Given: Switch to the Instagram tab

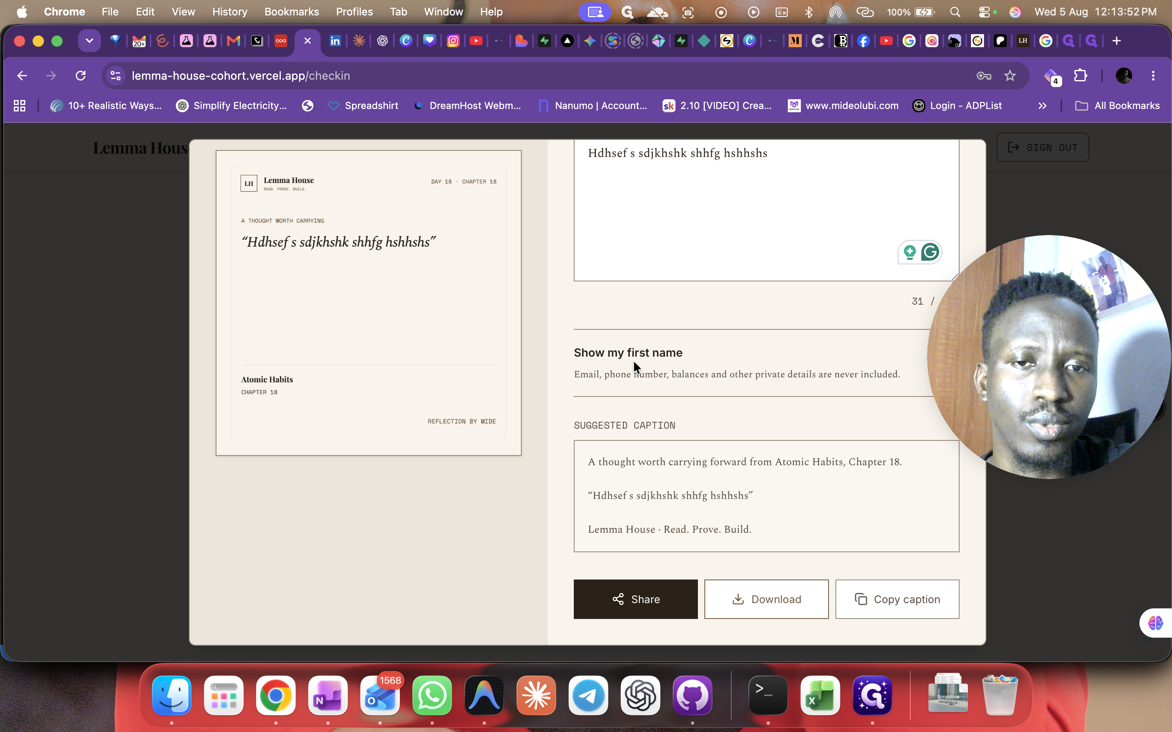Looking at the screenshot, I should (453, 41).
